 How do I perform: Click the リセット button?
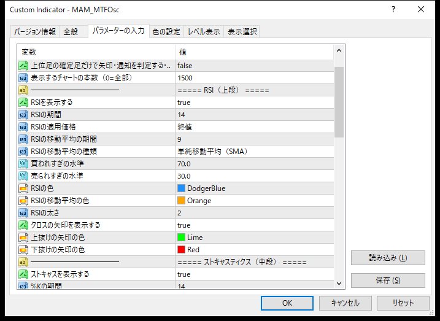pyautogui.click(x=403, y=303)
